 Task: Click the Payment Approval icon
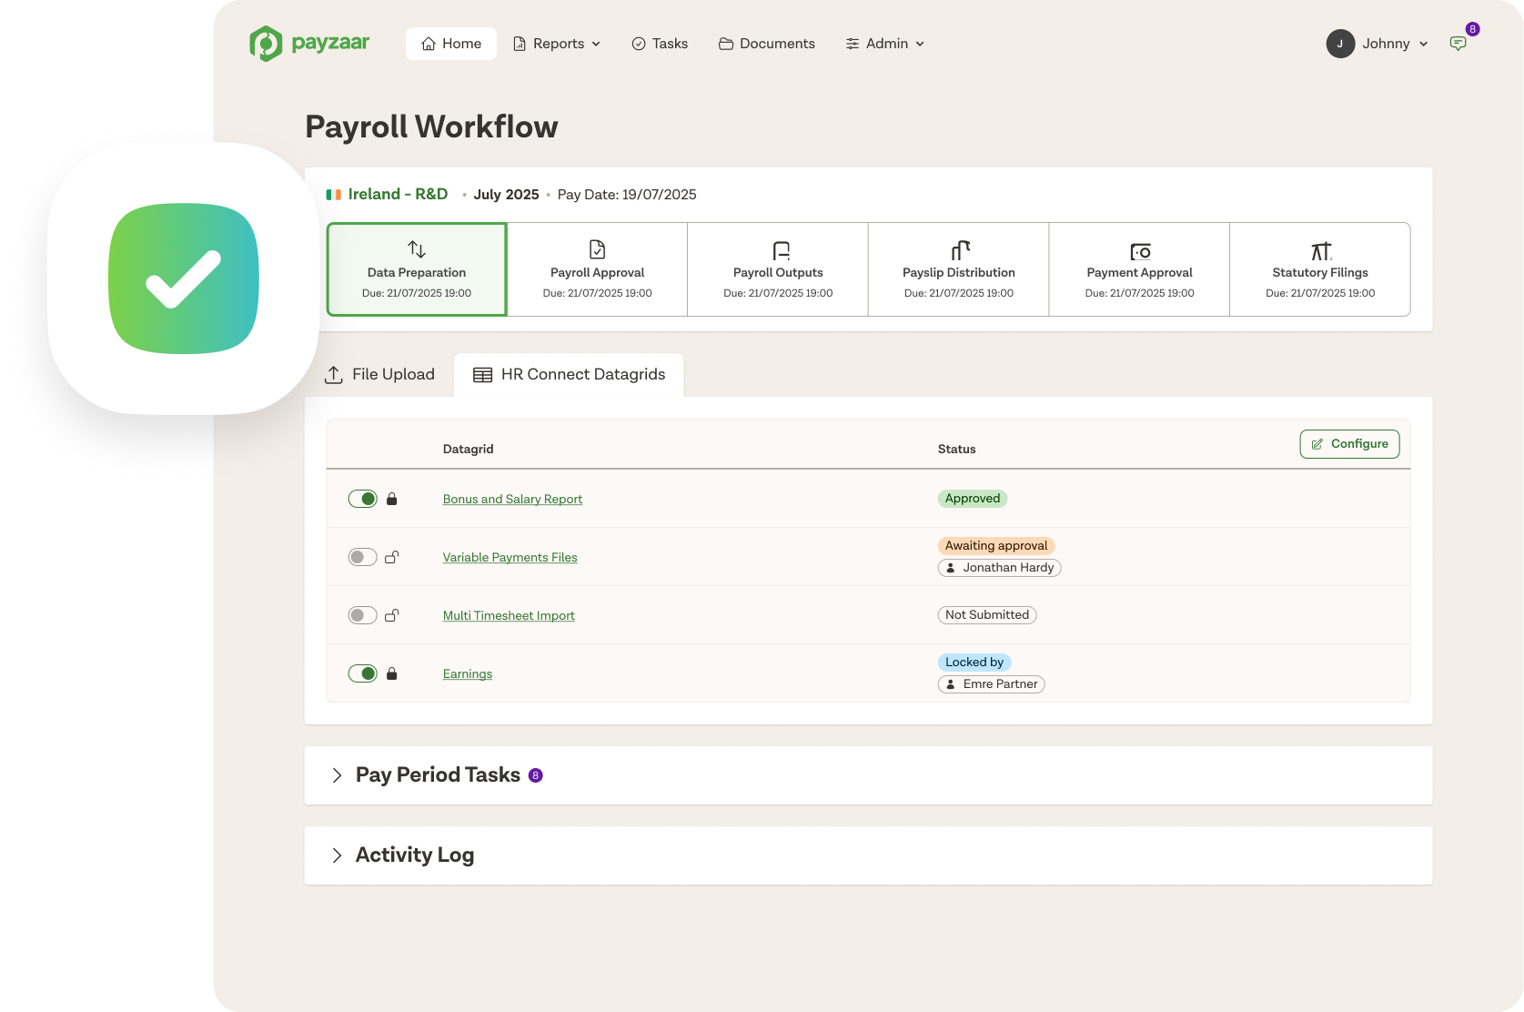[1140, 251]
